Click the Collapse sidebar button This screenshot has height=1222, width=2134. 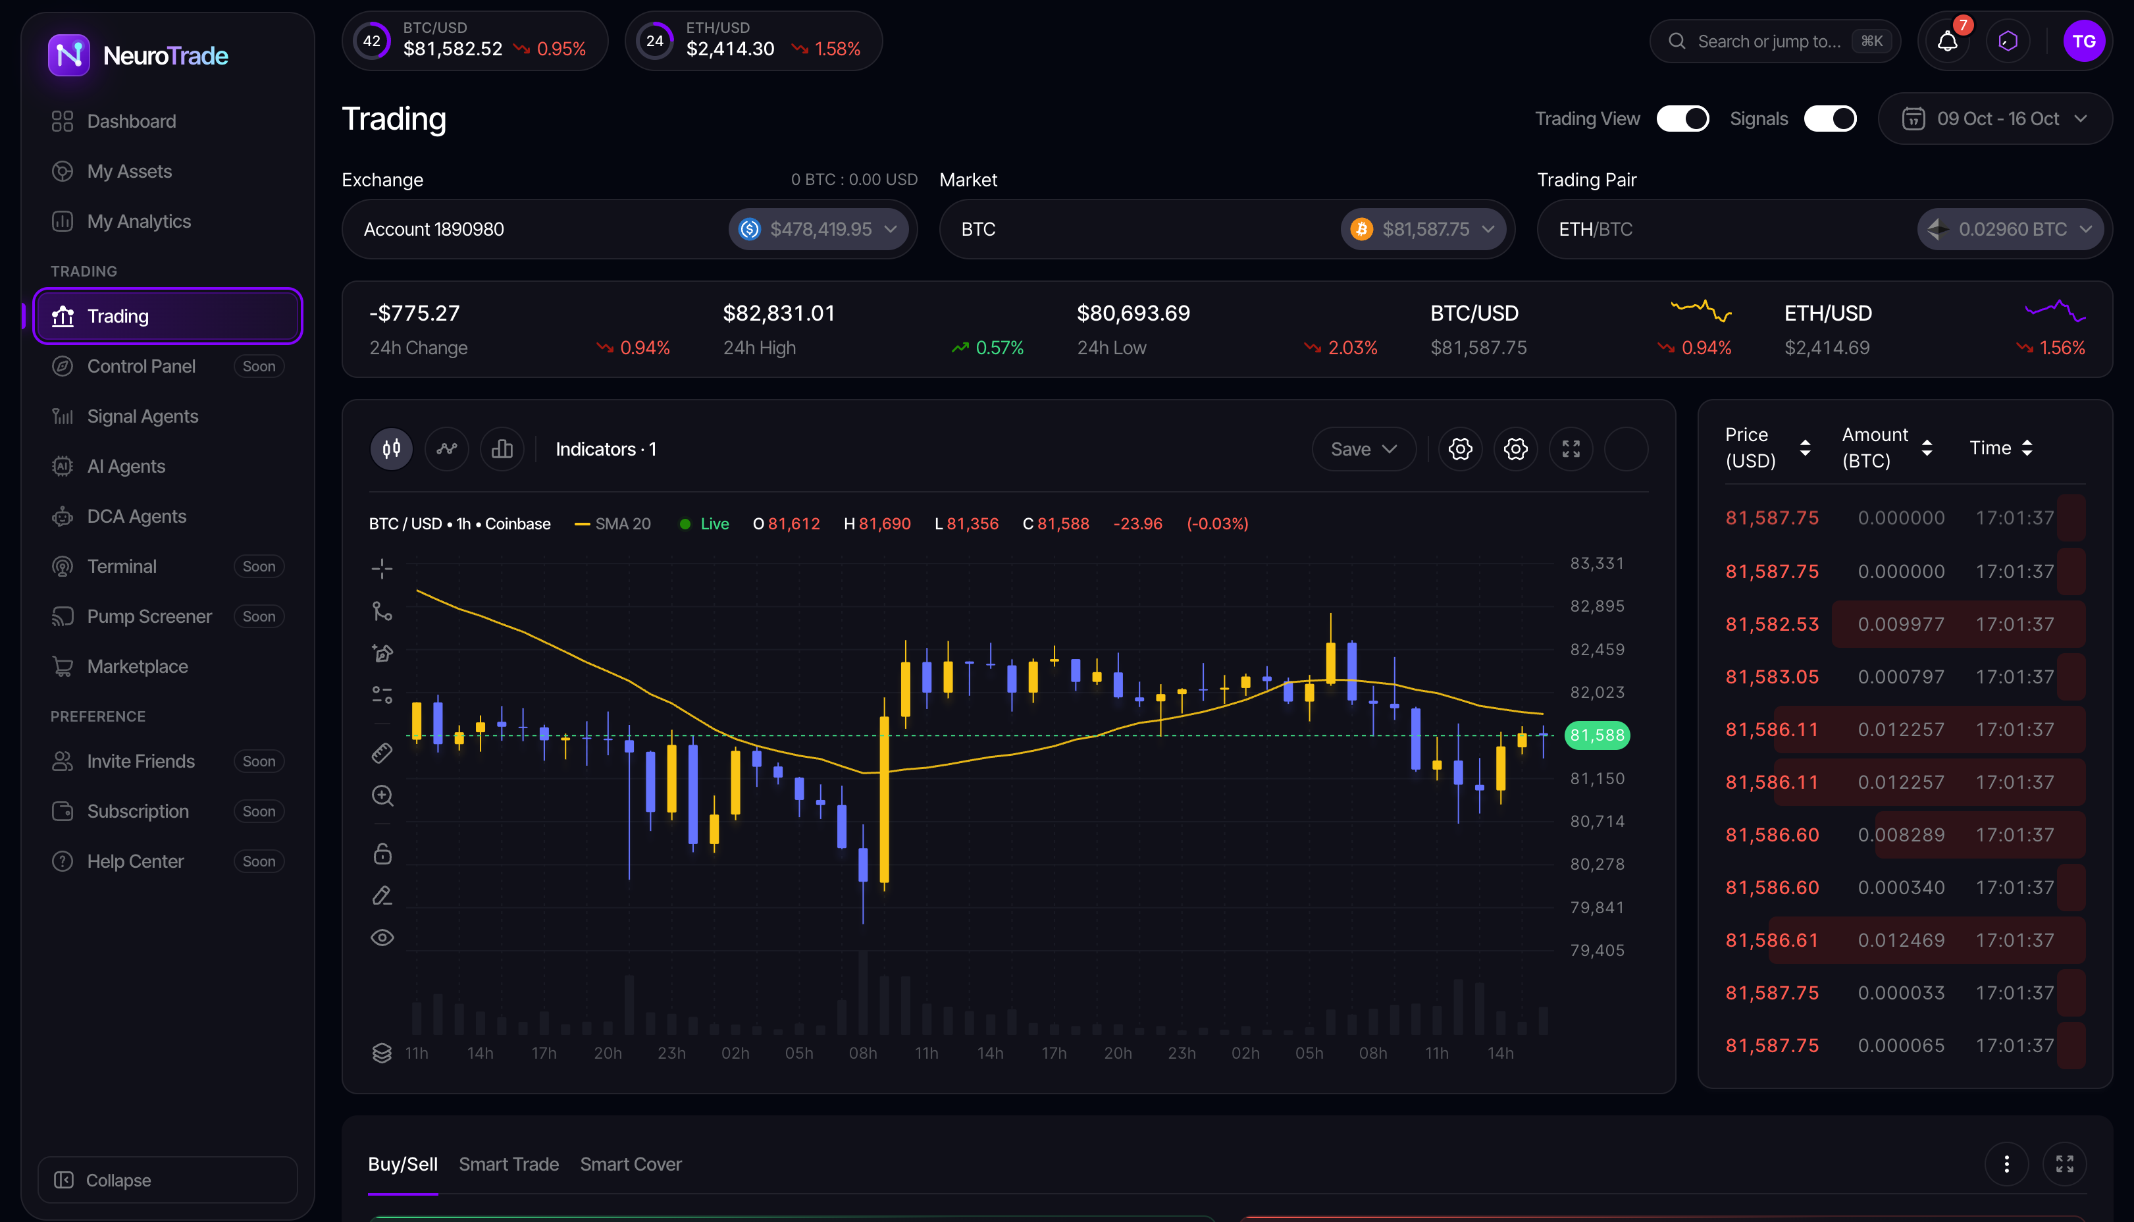[x=168, y=1180]
